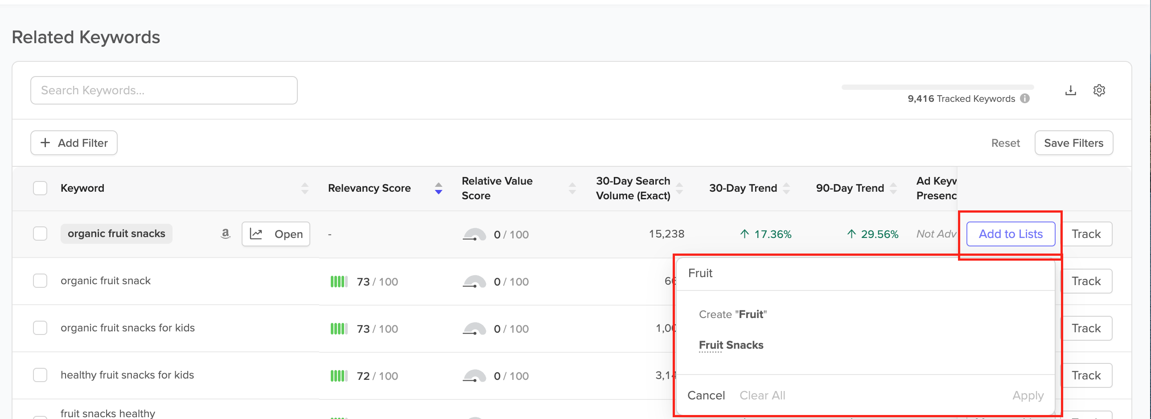Check the organic fruit snack row checkbox

point(40,281)
